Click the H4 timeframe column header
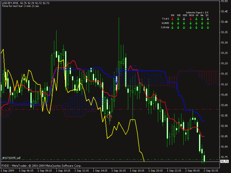Image resolution: width=231 pixels, height=173 pixels. click(202, 15)
